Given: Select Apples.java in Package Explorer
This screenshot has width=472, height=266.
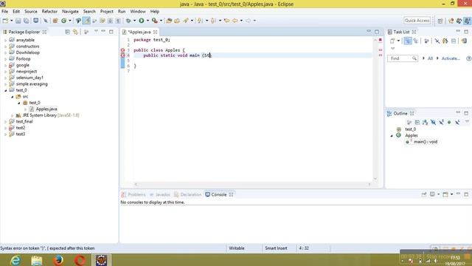Looking at the screenshot, I should 46,109.
